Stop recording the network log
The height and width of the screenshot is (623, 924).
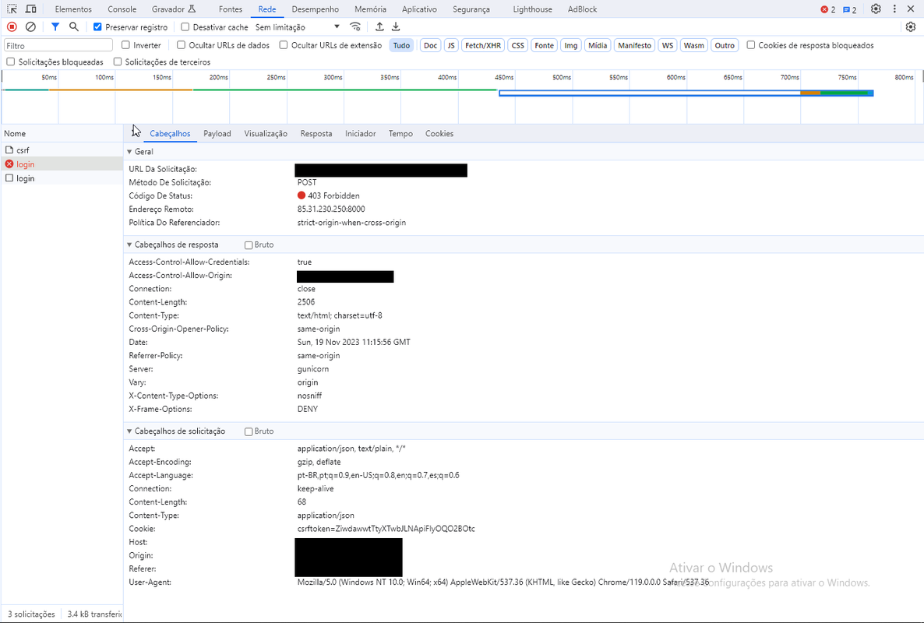click(x=12, y=26)
